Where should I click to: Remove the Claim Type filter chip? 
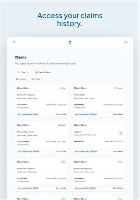(41, 79)
